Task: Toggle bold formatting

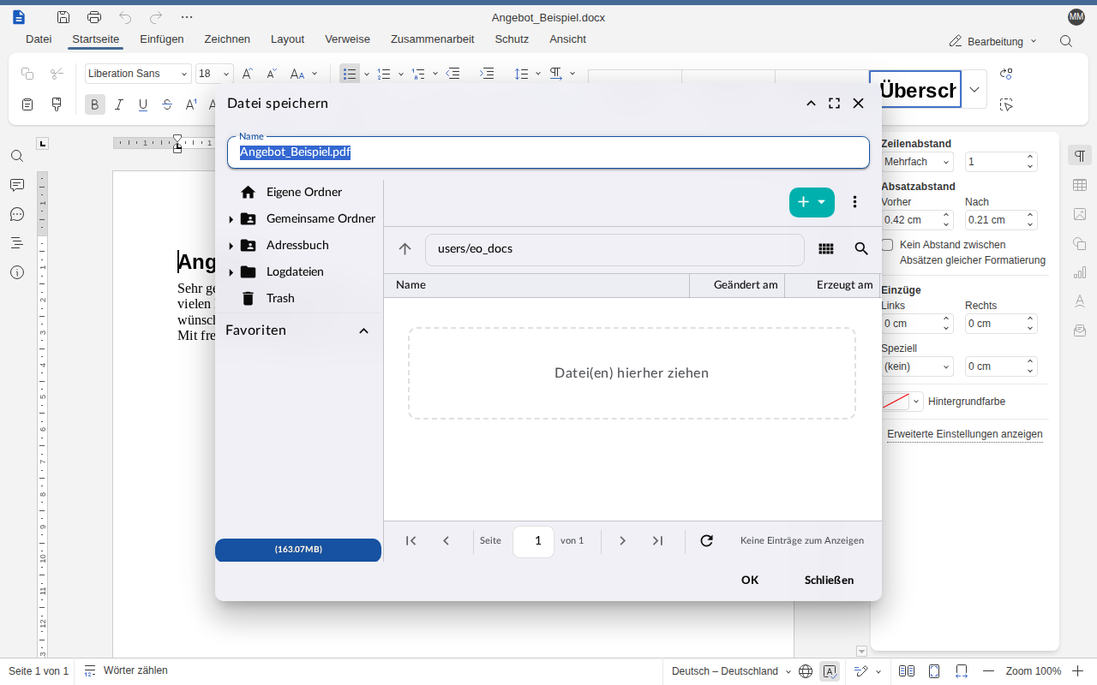Action: tap(95, 104)
